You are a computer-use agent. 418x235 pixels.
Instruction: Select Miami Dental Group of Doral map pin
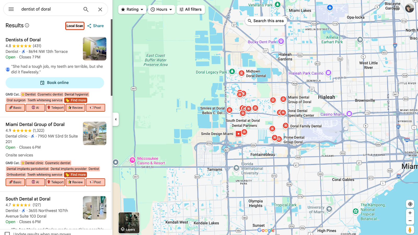[x=283, y=99]
